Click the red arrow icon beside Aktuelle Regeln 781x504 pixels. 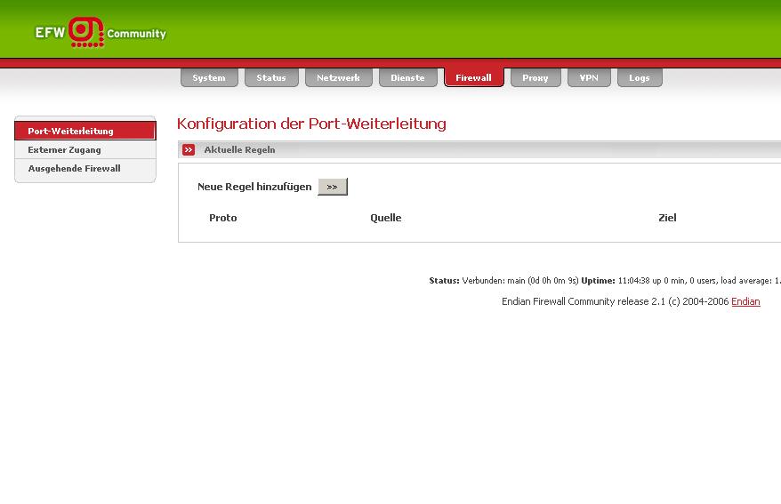[x=189, y=150]
